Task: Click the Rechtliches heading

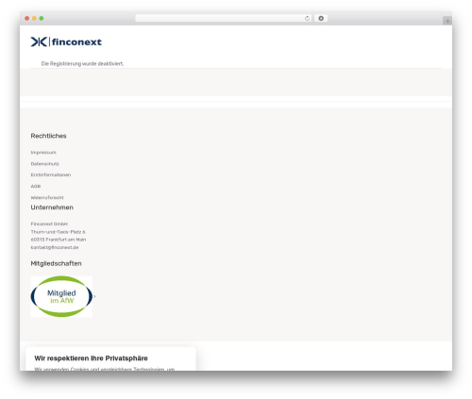Action: [x=48, y=136]
